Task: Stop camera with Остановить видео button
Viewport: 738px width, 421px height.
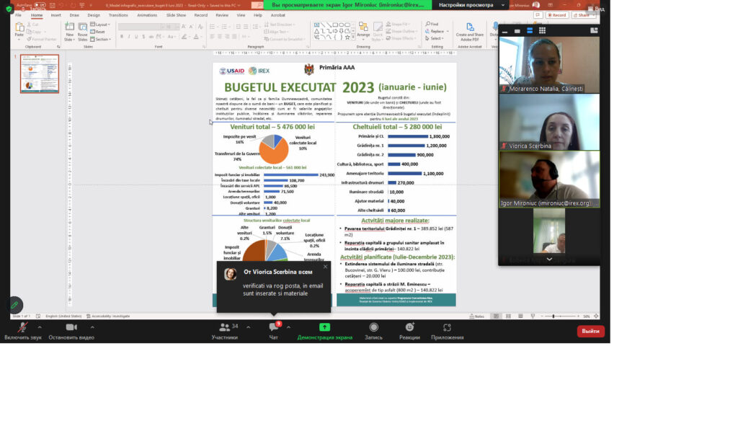Action: click(71, 328)
